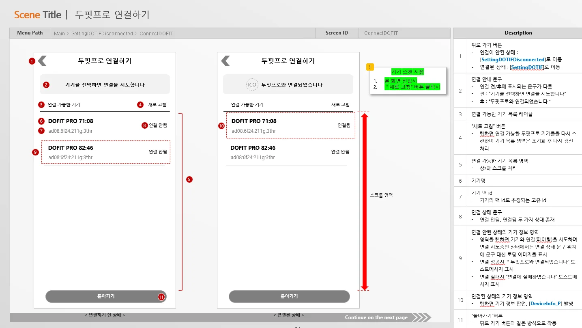This screenshot has width=582, height=328.
Task: Click the triple chevron next-page arrows
Action: pos(422,317)
